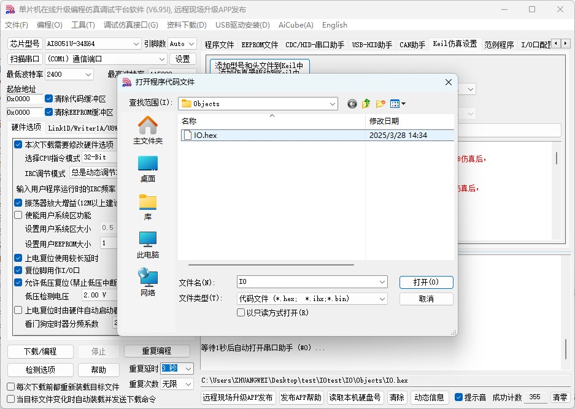Open the view menu icon in dialog
Viewport: 575px width, 409px height.
pos(398,104)
